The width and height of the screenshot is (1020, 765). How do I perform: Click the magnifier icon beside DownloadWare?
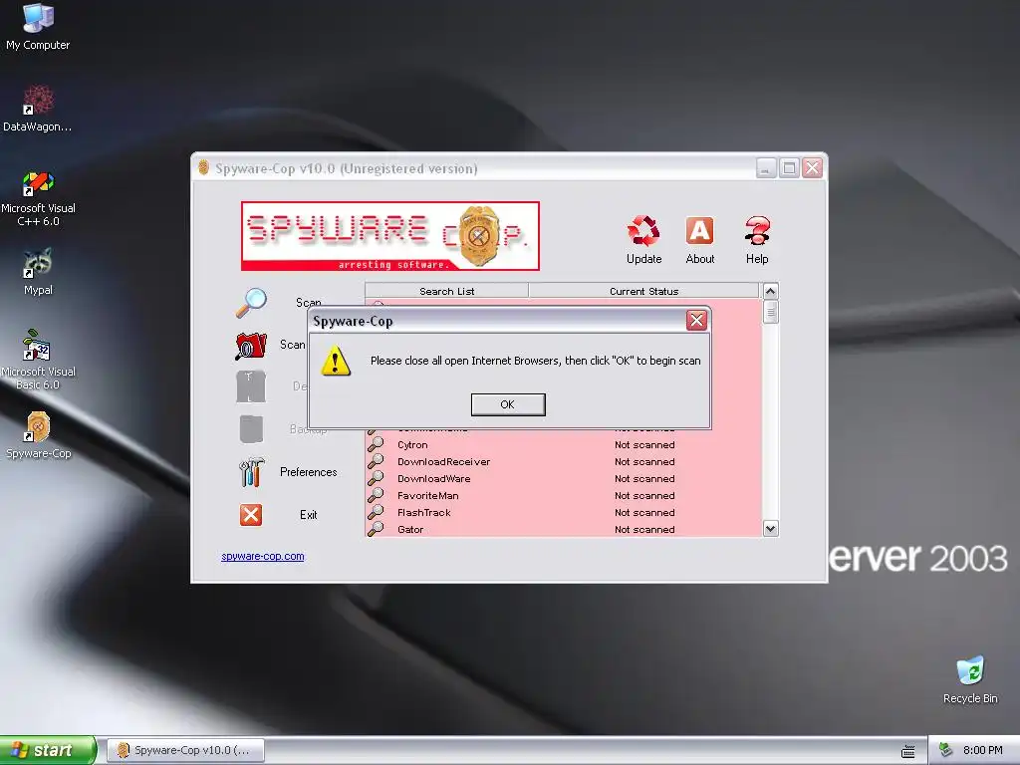point(376,478)
